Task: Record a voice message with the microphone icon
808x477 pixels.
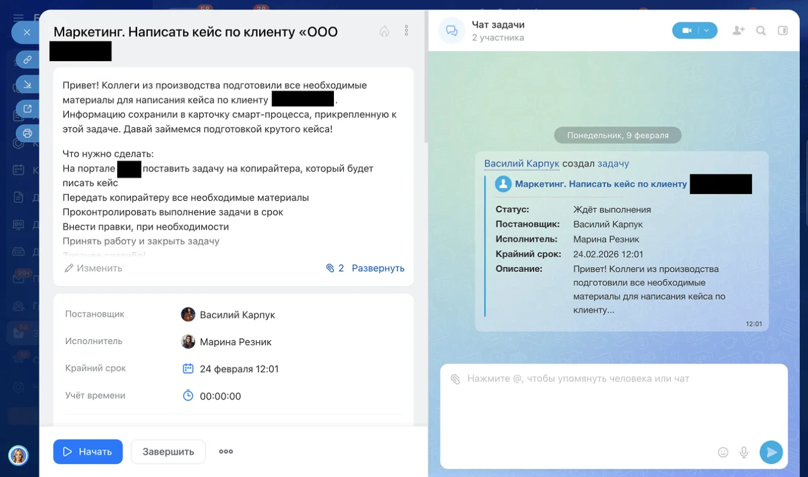Action: [x=744, y=452]
